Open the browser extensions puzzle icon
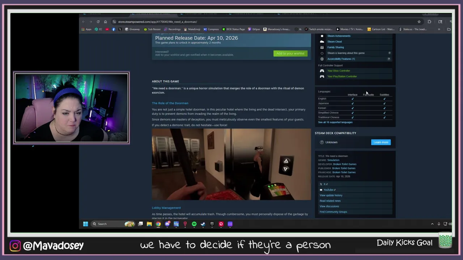Viewport: 463px width, 260px height. coord(429,22)
